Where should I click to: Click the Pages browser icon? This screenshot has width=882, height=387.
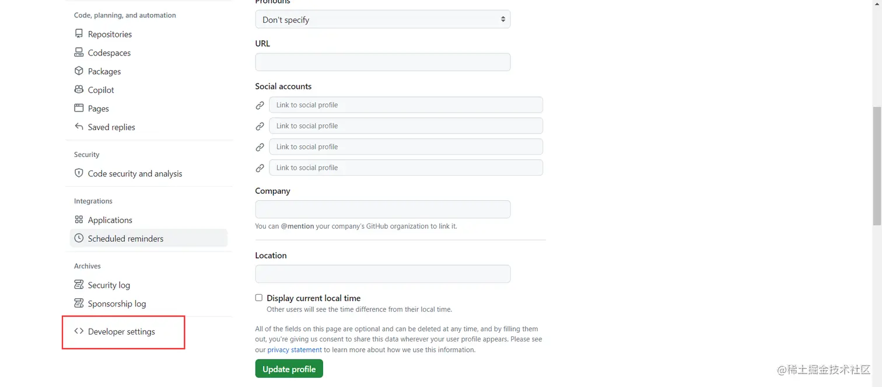pos(79,108)
